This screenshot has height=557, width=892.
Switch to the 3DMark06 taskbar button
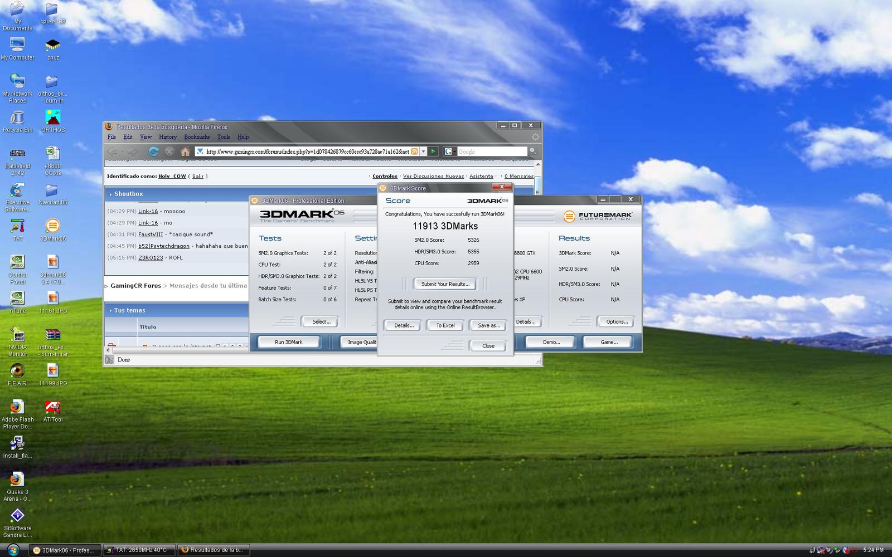65,550
